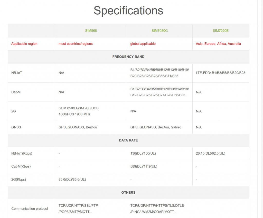
Task: Click 'Asia, Europe, Africa, Australia' cell
Action: (218, 44)
